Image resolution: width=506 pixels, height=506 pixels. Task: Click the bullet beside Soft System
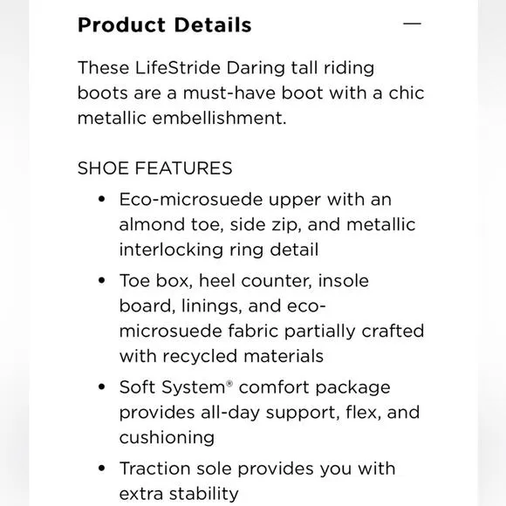click(102, 387)
